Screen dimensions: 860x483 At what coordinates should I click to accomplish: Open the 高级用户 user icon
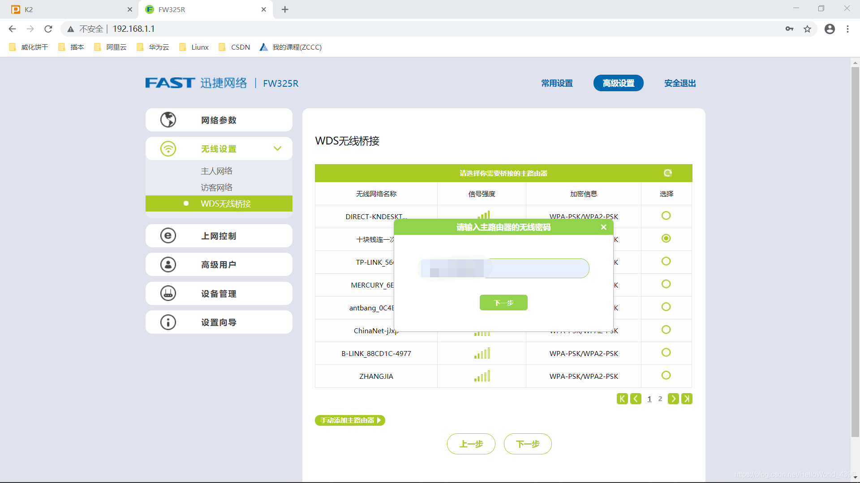[x=168, y=264]
